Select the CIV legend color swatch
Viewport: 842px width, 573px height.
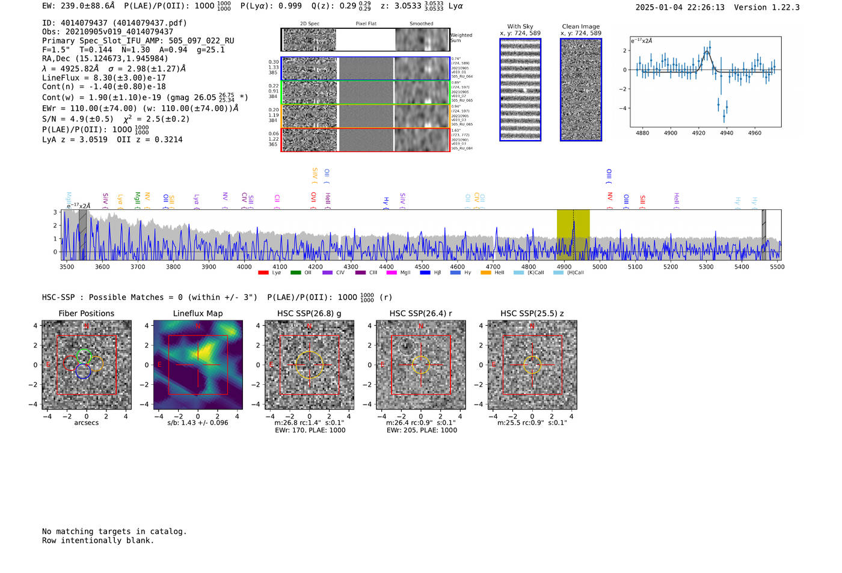[x=327, y=273]
